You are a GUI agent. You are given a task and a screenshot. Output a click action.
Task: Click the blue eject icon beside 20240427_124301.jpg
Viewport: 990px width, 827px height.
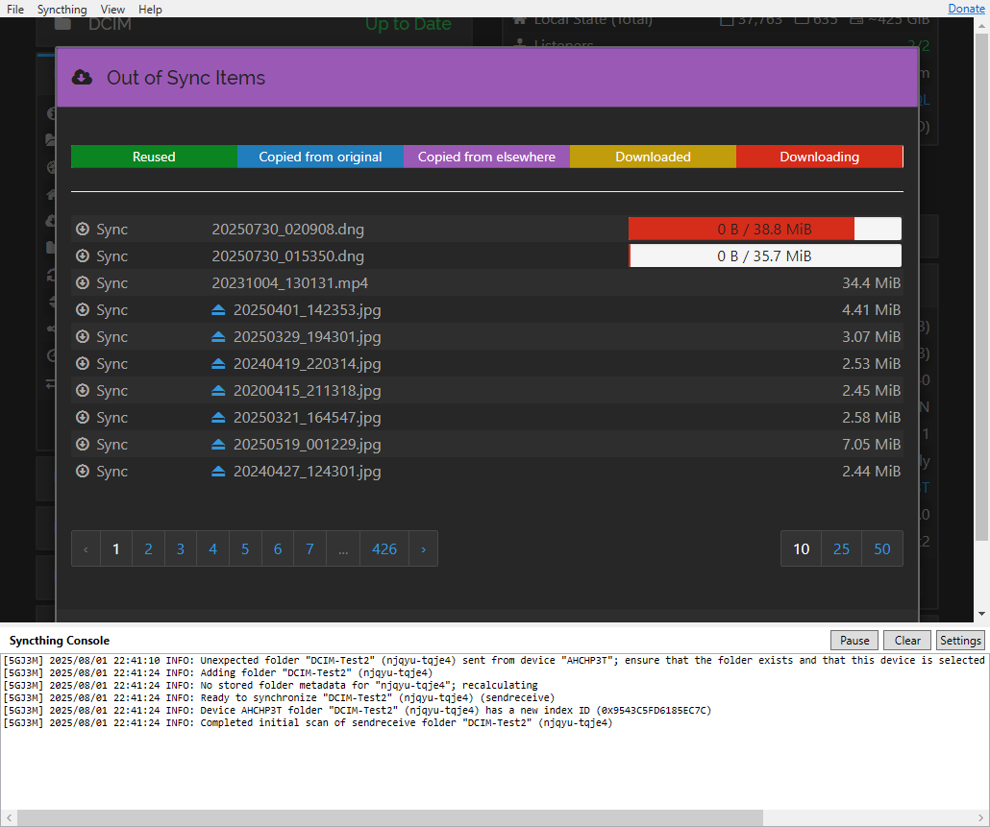[x=218, y=472]
